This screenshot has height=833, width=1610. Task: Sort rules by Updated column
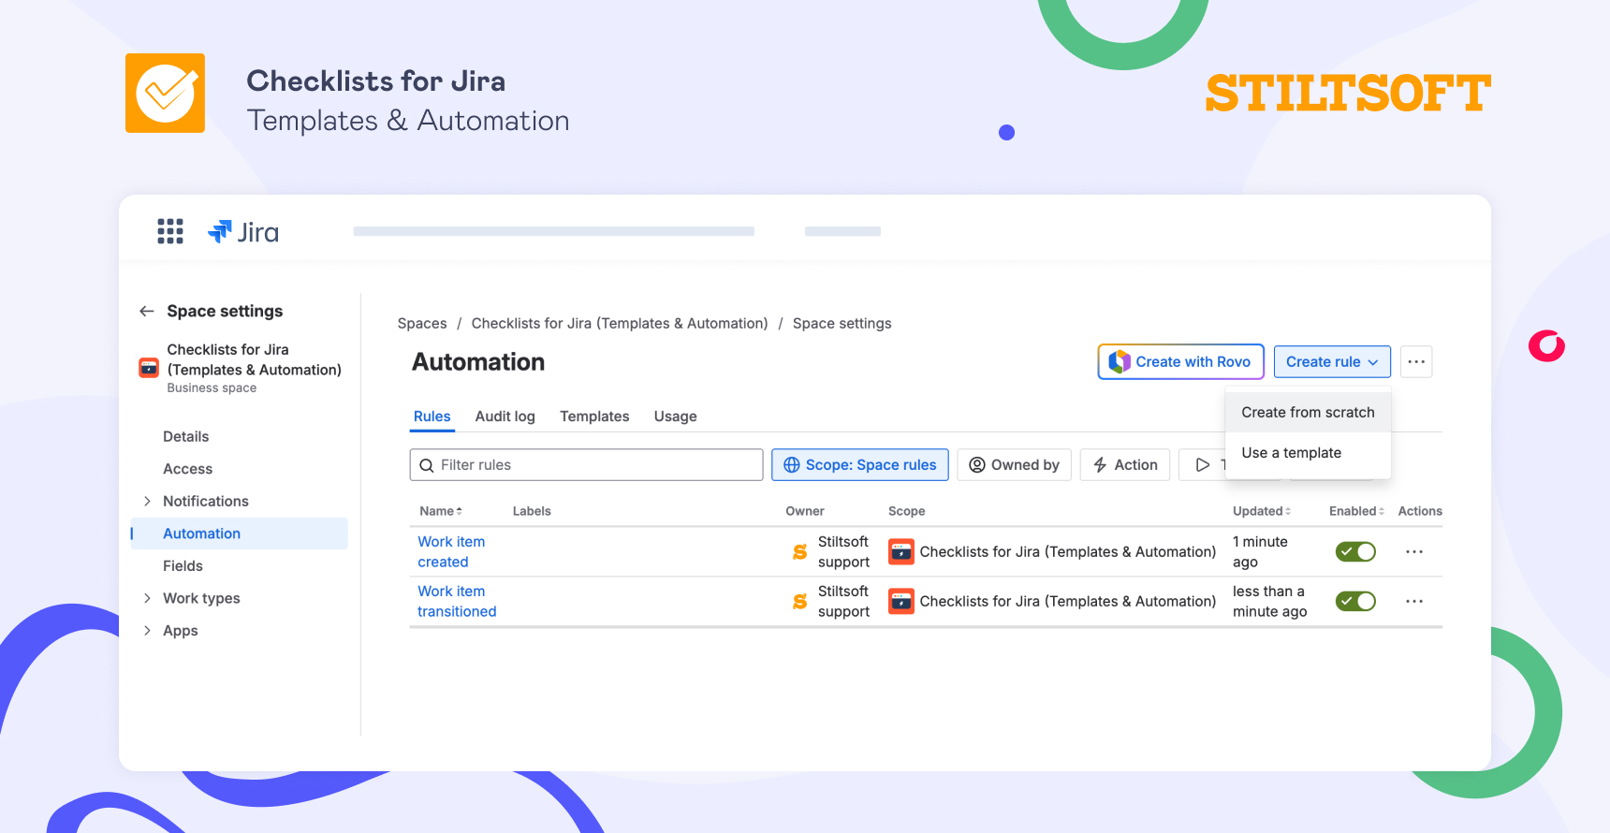[x=1262, y=511]
